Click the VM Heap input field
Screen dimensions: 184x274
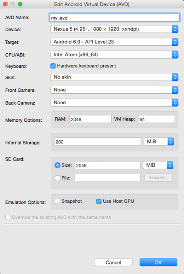(x=156, y=119)
